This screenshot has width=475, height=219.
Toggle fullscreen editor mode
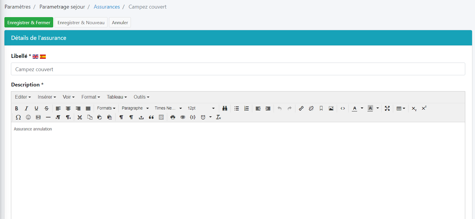coord(387,108)
